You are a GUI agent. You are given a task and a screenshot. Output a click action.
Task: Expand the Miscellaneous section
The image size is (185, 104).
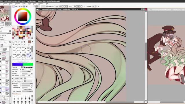coord(13,94)
